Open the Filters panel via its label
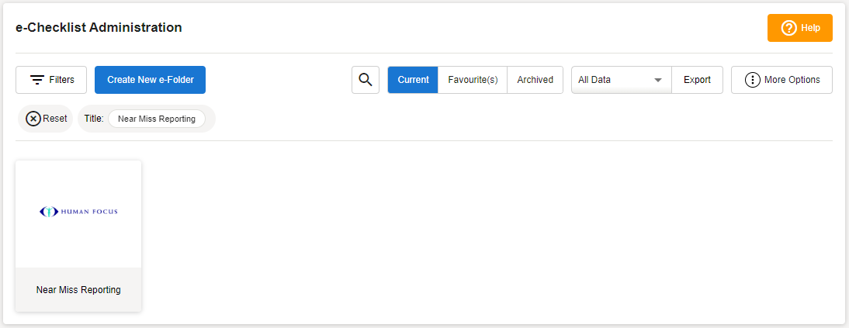Viewport: 849px width, 328px height. tap(62, 80)
